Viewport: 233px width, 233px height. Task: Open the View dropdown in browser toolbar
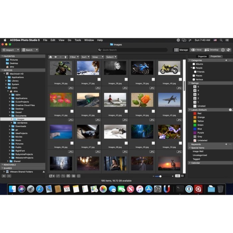point(98,57)
